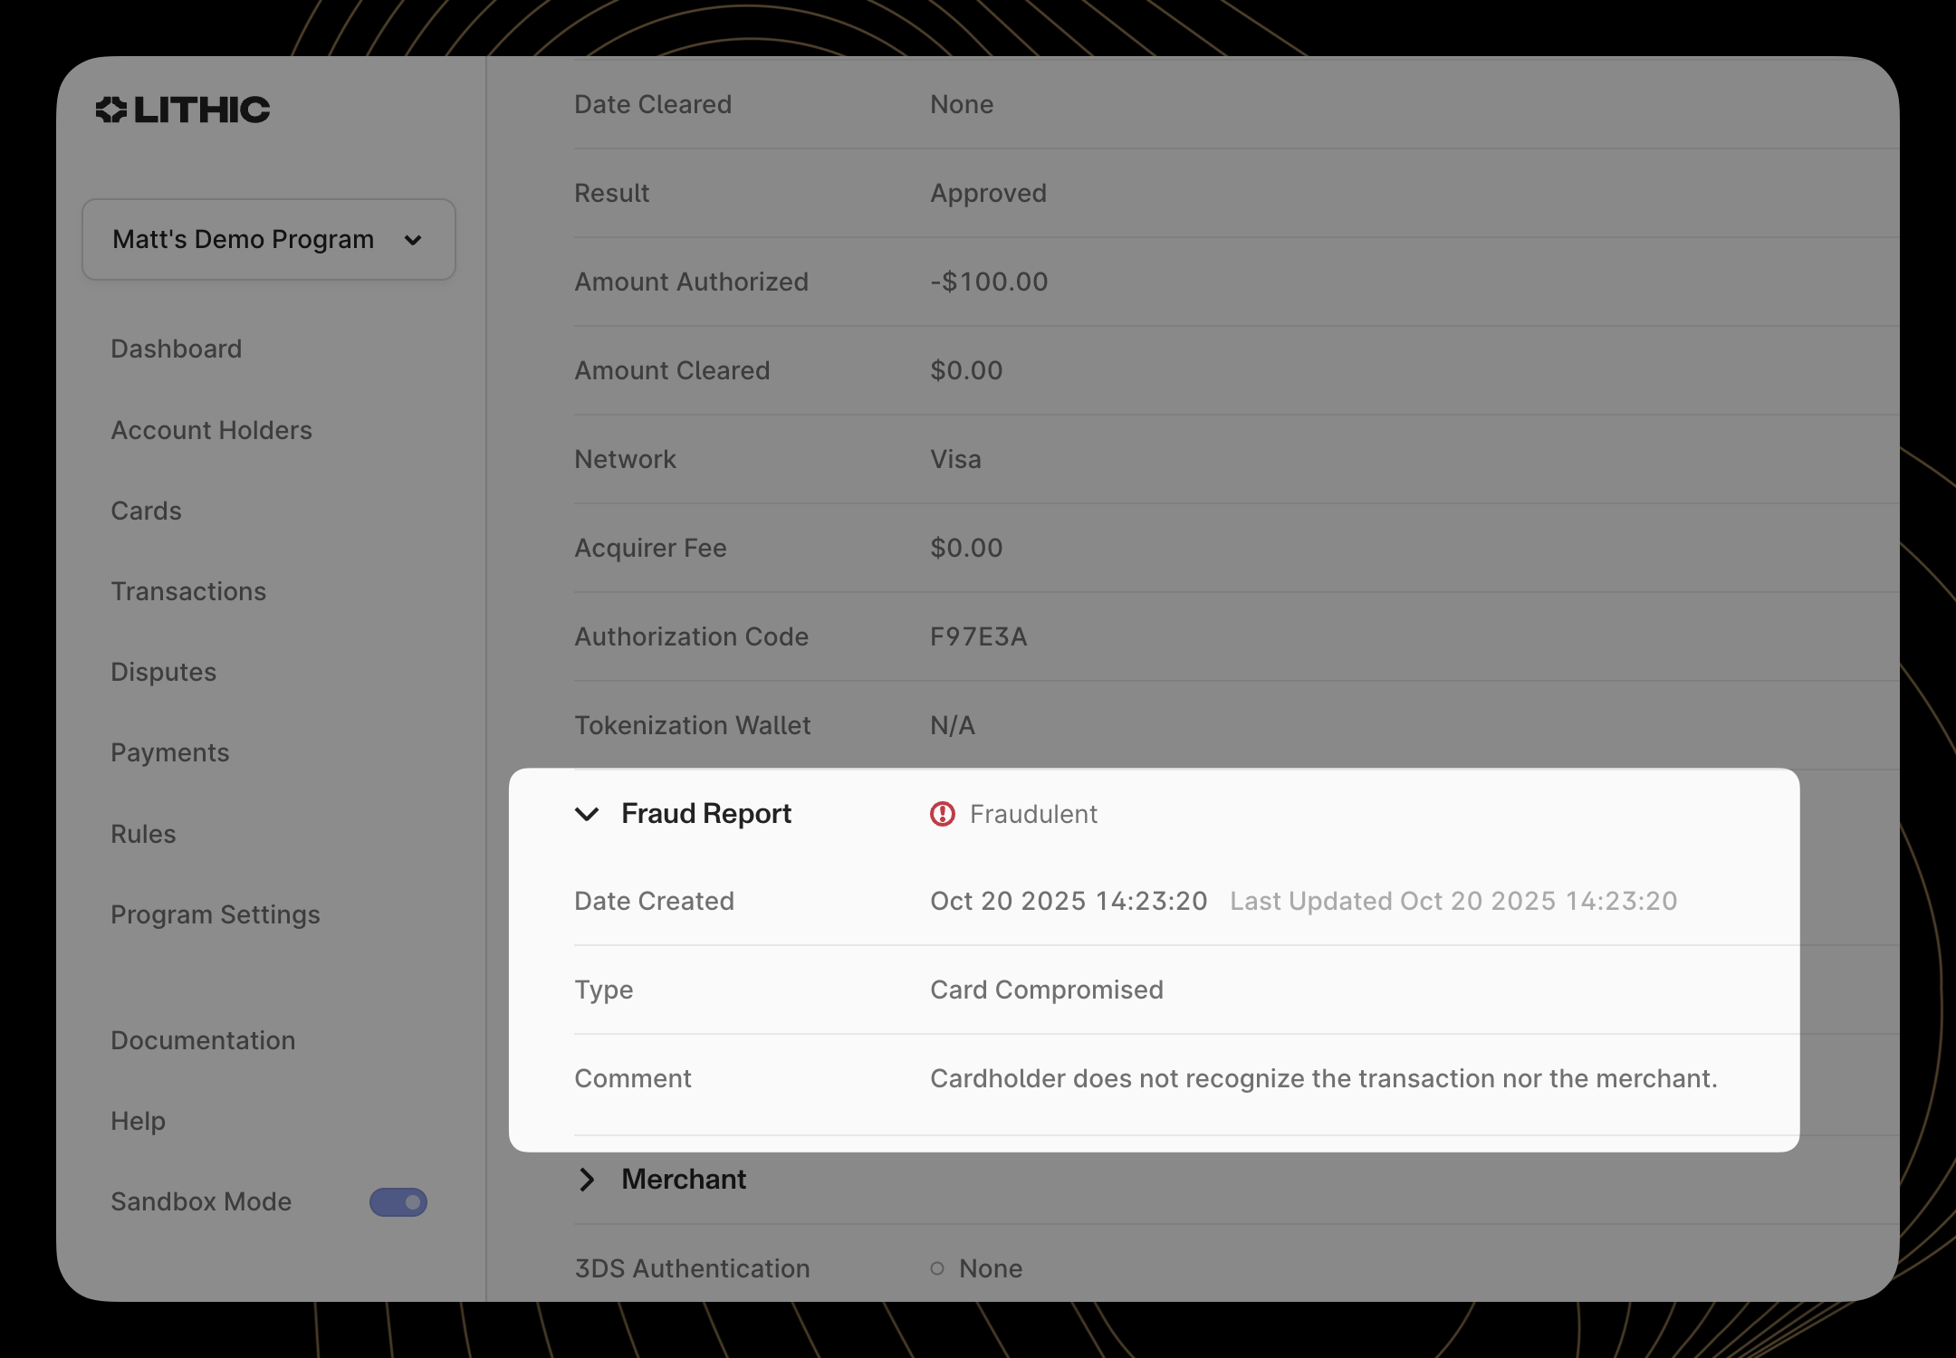Select Disputes in sidebar
1956x1358 pixels.
click(163, 672)
